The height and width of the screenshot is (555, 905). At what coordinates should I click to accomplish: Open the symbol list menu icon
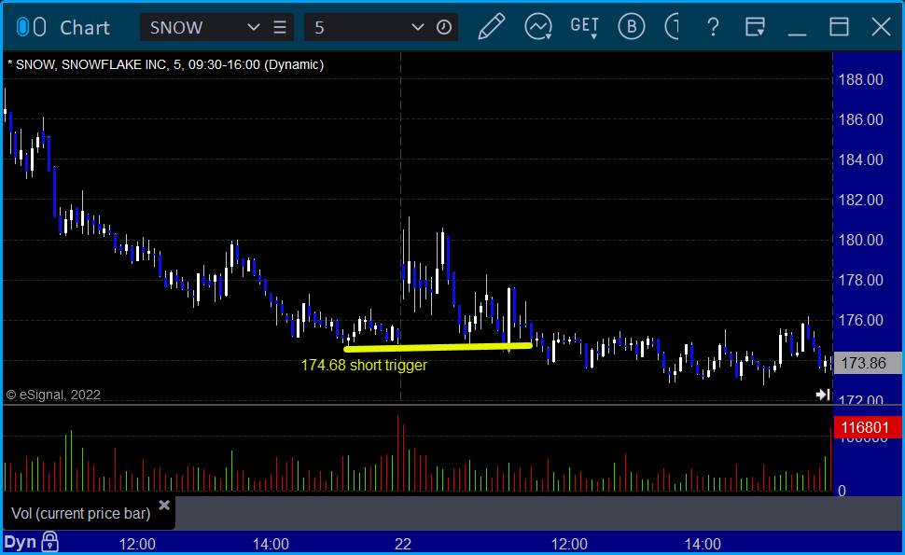pyautogui.click(x=280, y=27)
